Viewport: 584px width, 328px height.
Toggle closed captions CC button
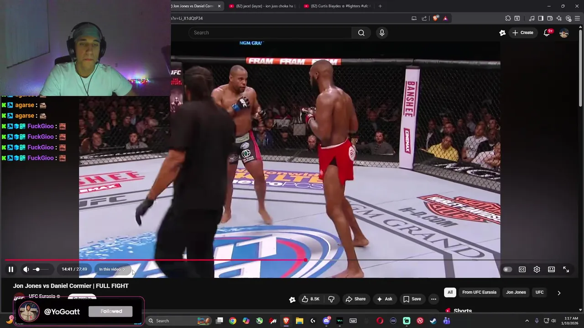coord(522,269)
